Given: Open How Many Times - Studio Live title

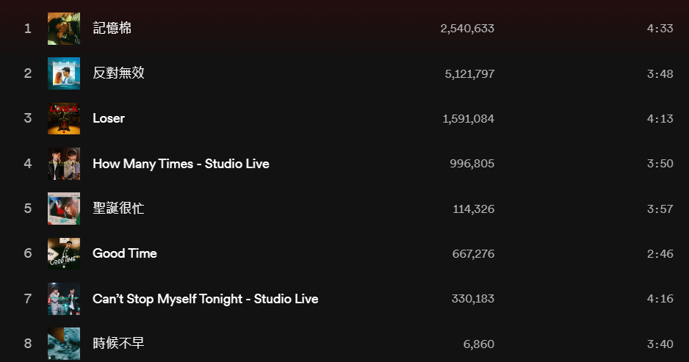Looking at the screenshot, I should click(181, 164).
